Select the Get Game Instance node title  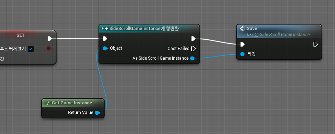click(x=72, y=103)
